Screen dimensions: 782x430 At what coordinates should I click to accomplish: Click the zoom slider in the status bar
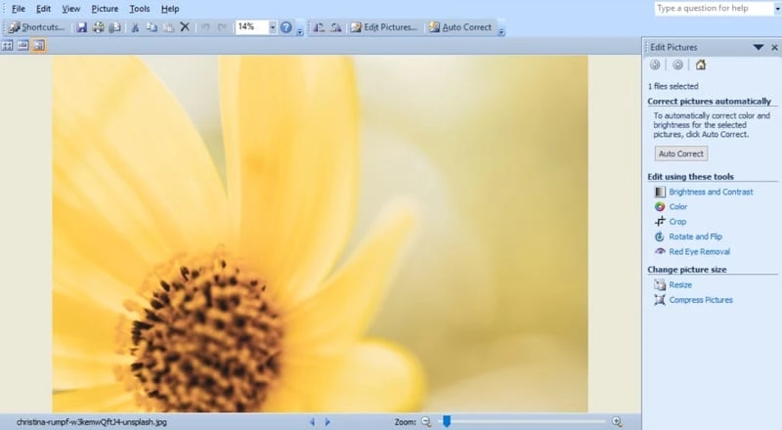(x=447, y=422)
